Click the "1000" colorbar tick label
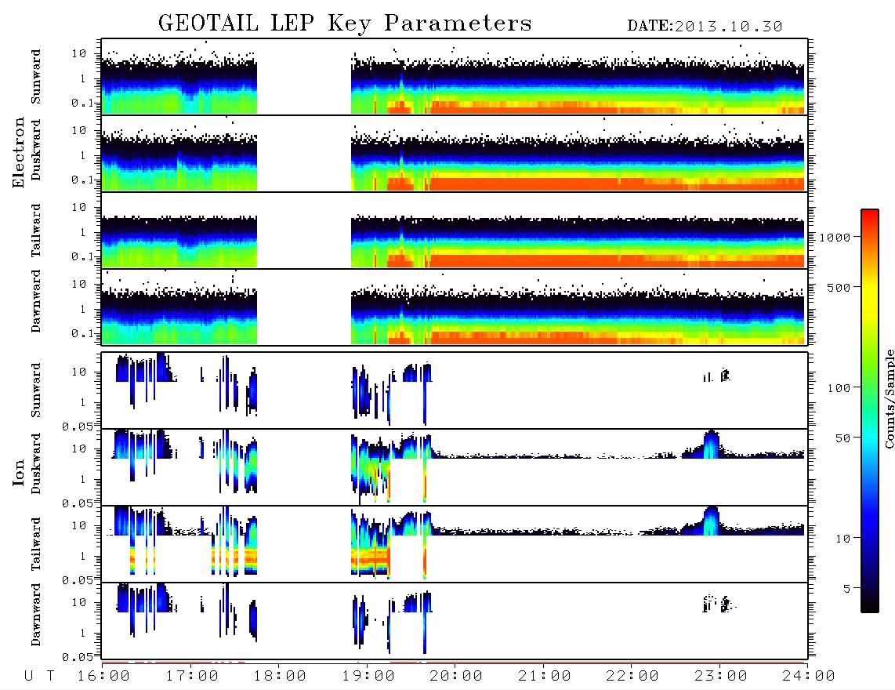The height and width of the screenshot is (690, 895). pos(835,238)
